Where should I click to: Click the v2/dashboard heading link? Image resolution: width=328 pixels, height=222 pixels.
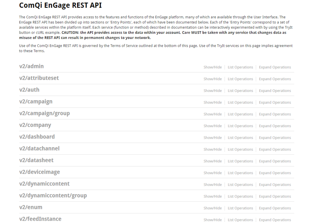pos(37,137)
